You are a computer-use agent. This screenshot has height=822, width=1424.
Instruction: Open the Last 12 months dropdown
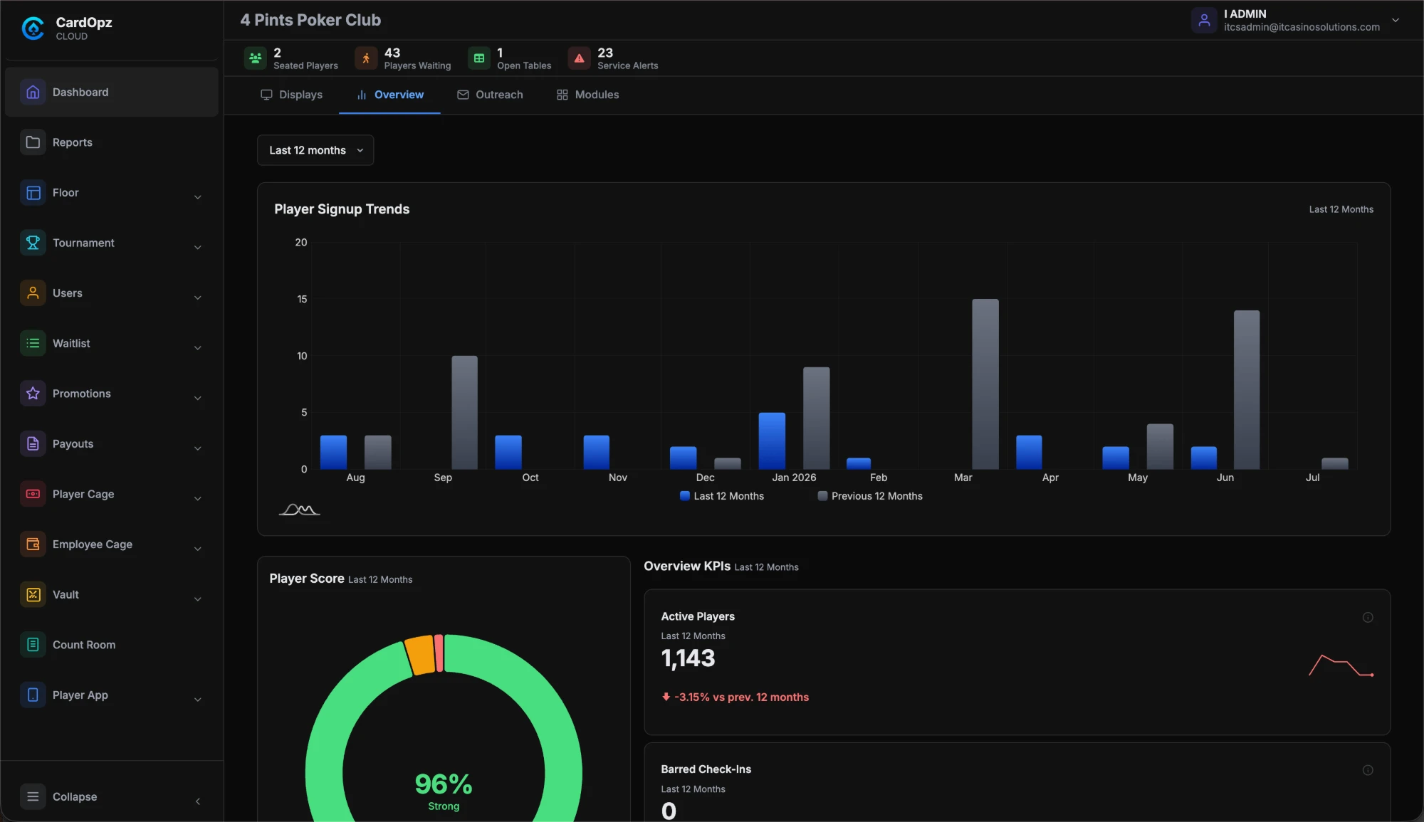pos(315,150)
